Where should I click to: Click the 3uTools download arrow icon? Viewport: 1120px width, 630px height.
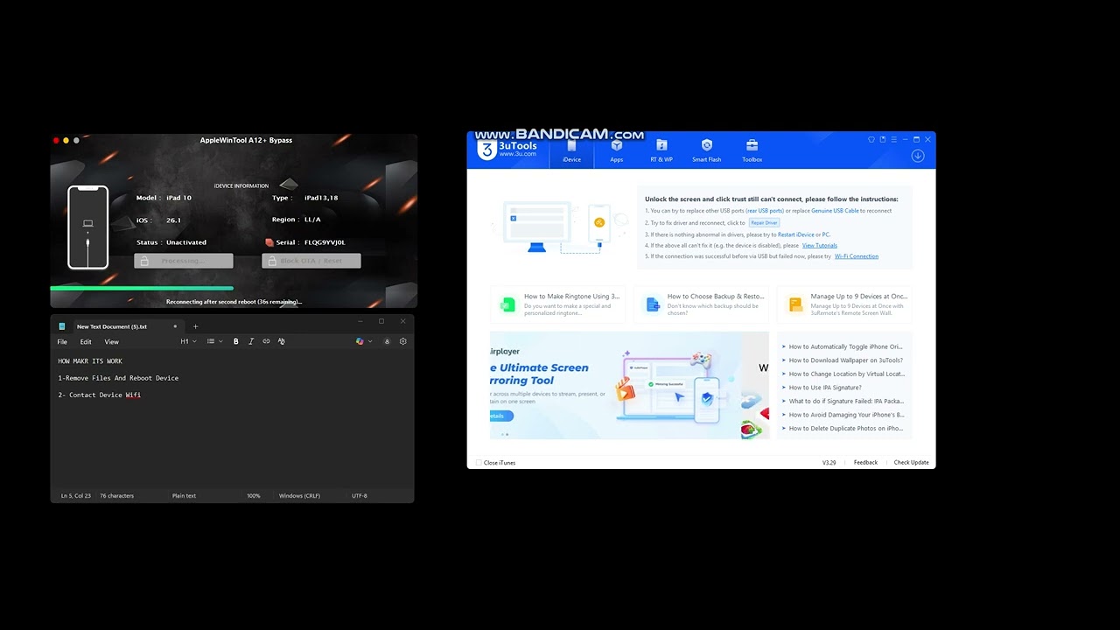(918, 156)
